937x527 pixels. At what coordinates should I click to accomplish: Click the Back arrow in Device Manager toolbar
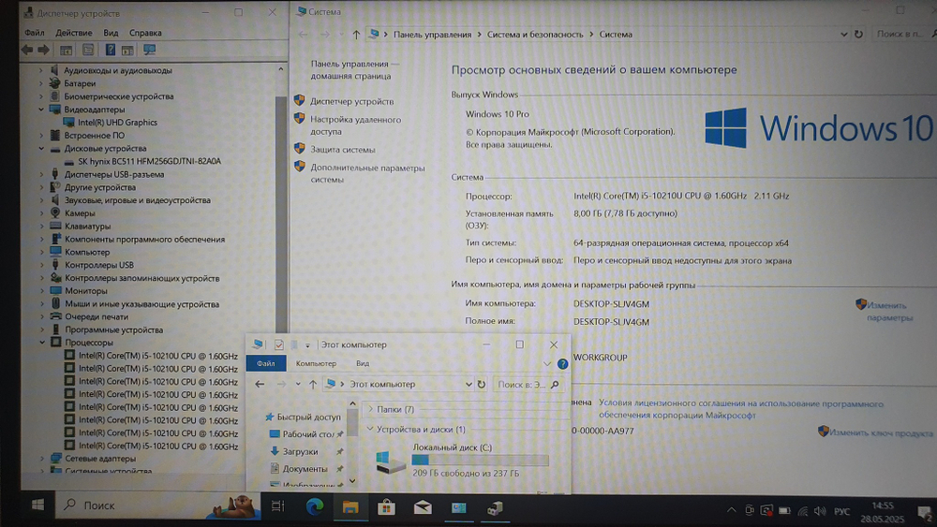pyautogui.click(x=27, y=51)
